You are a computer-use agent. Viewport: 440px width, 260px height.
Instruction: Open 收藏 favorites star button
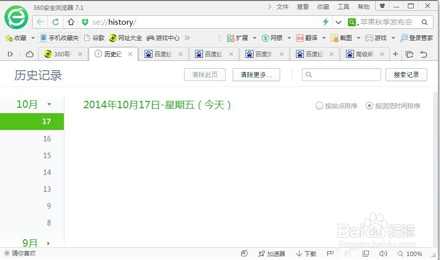(16, 38)
